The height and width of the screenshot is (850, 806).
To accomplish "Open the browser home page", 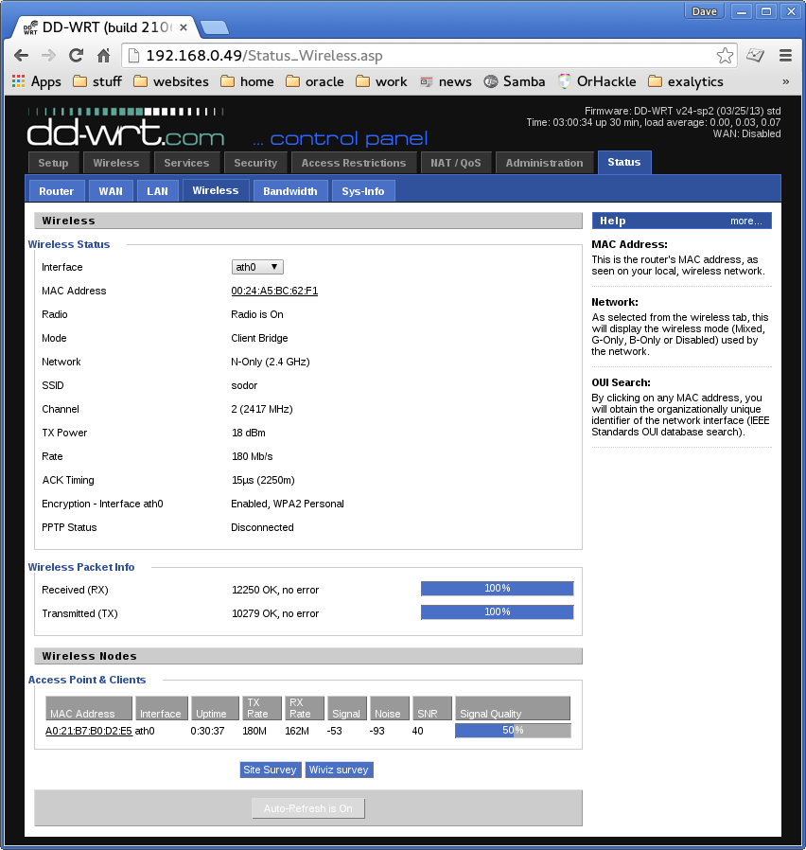I will [x=103, y=55].
